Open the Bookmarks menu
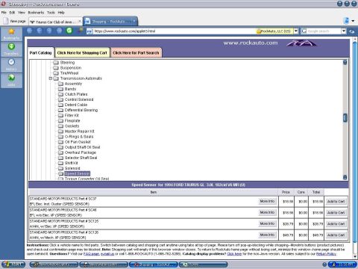This screenshot has height=269, width=358. coord(36,12)
